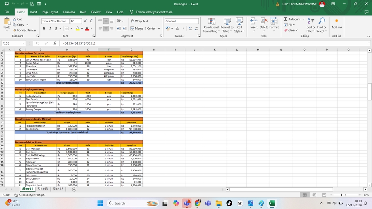This screenshot has width=372, height=209.
Task: Click Accessibility: Investigate in status bar
Action: click(x=30, y=195)
